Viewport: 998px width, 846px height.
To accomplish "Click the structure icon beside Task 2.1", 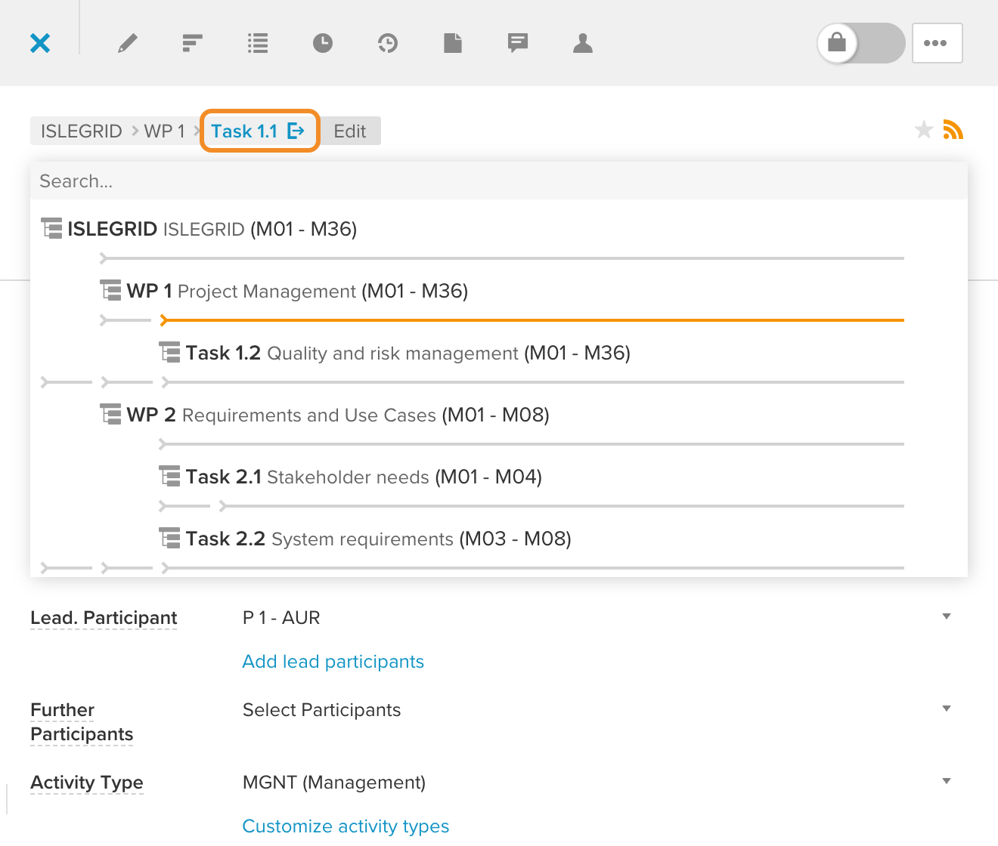I will coord(169,477).
